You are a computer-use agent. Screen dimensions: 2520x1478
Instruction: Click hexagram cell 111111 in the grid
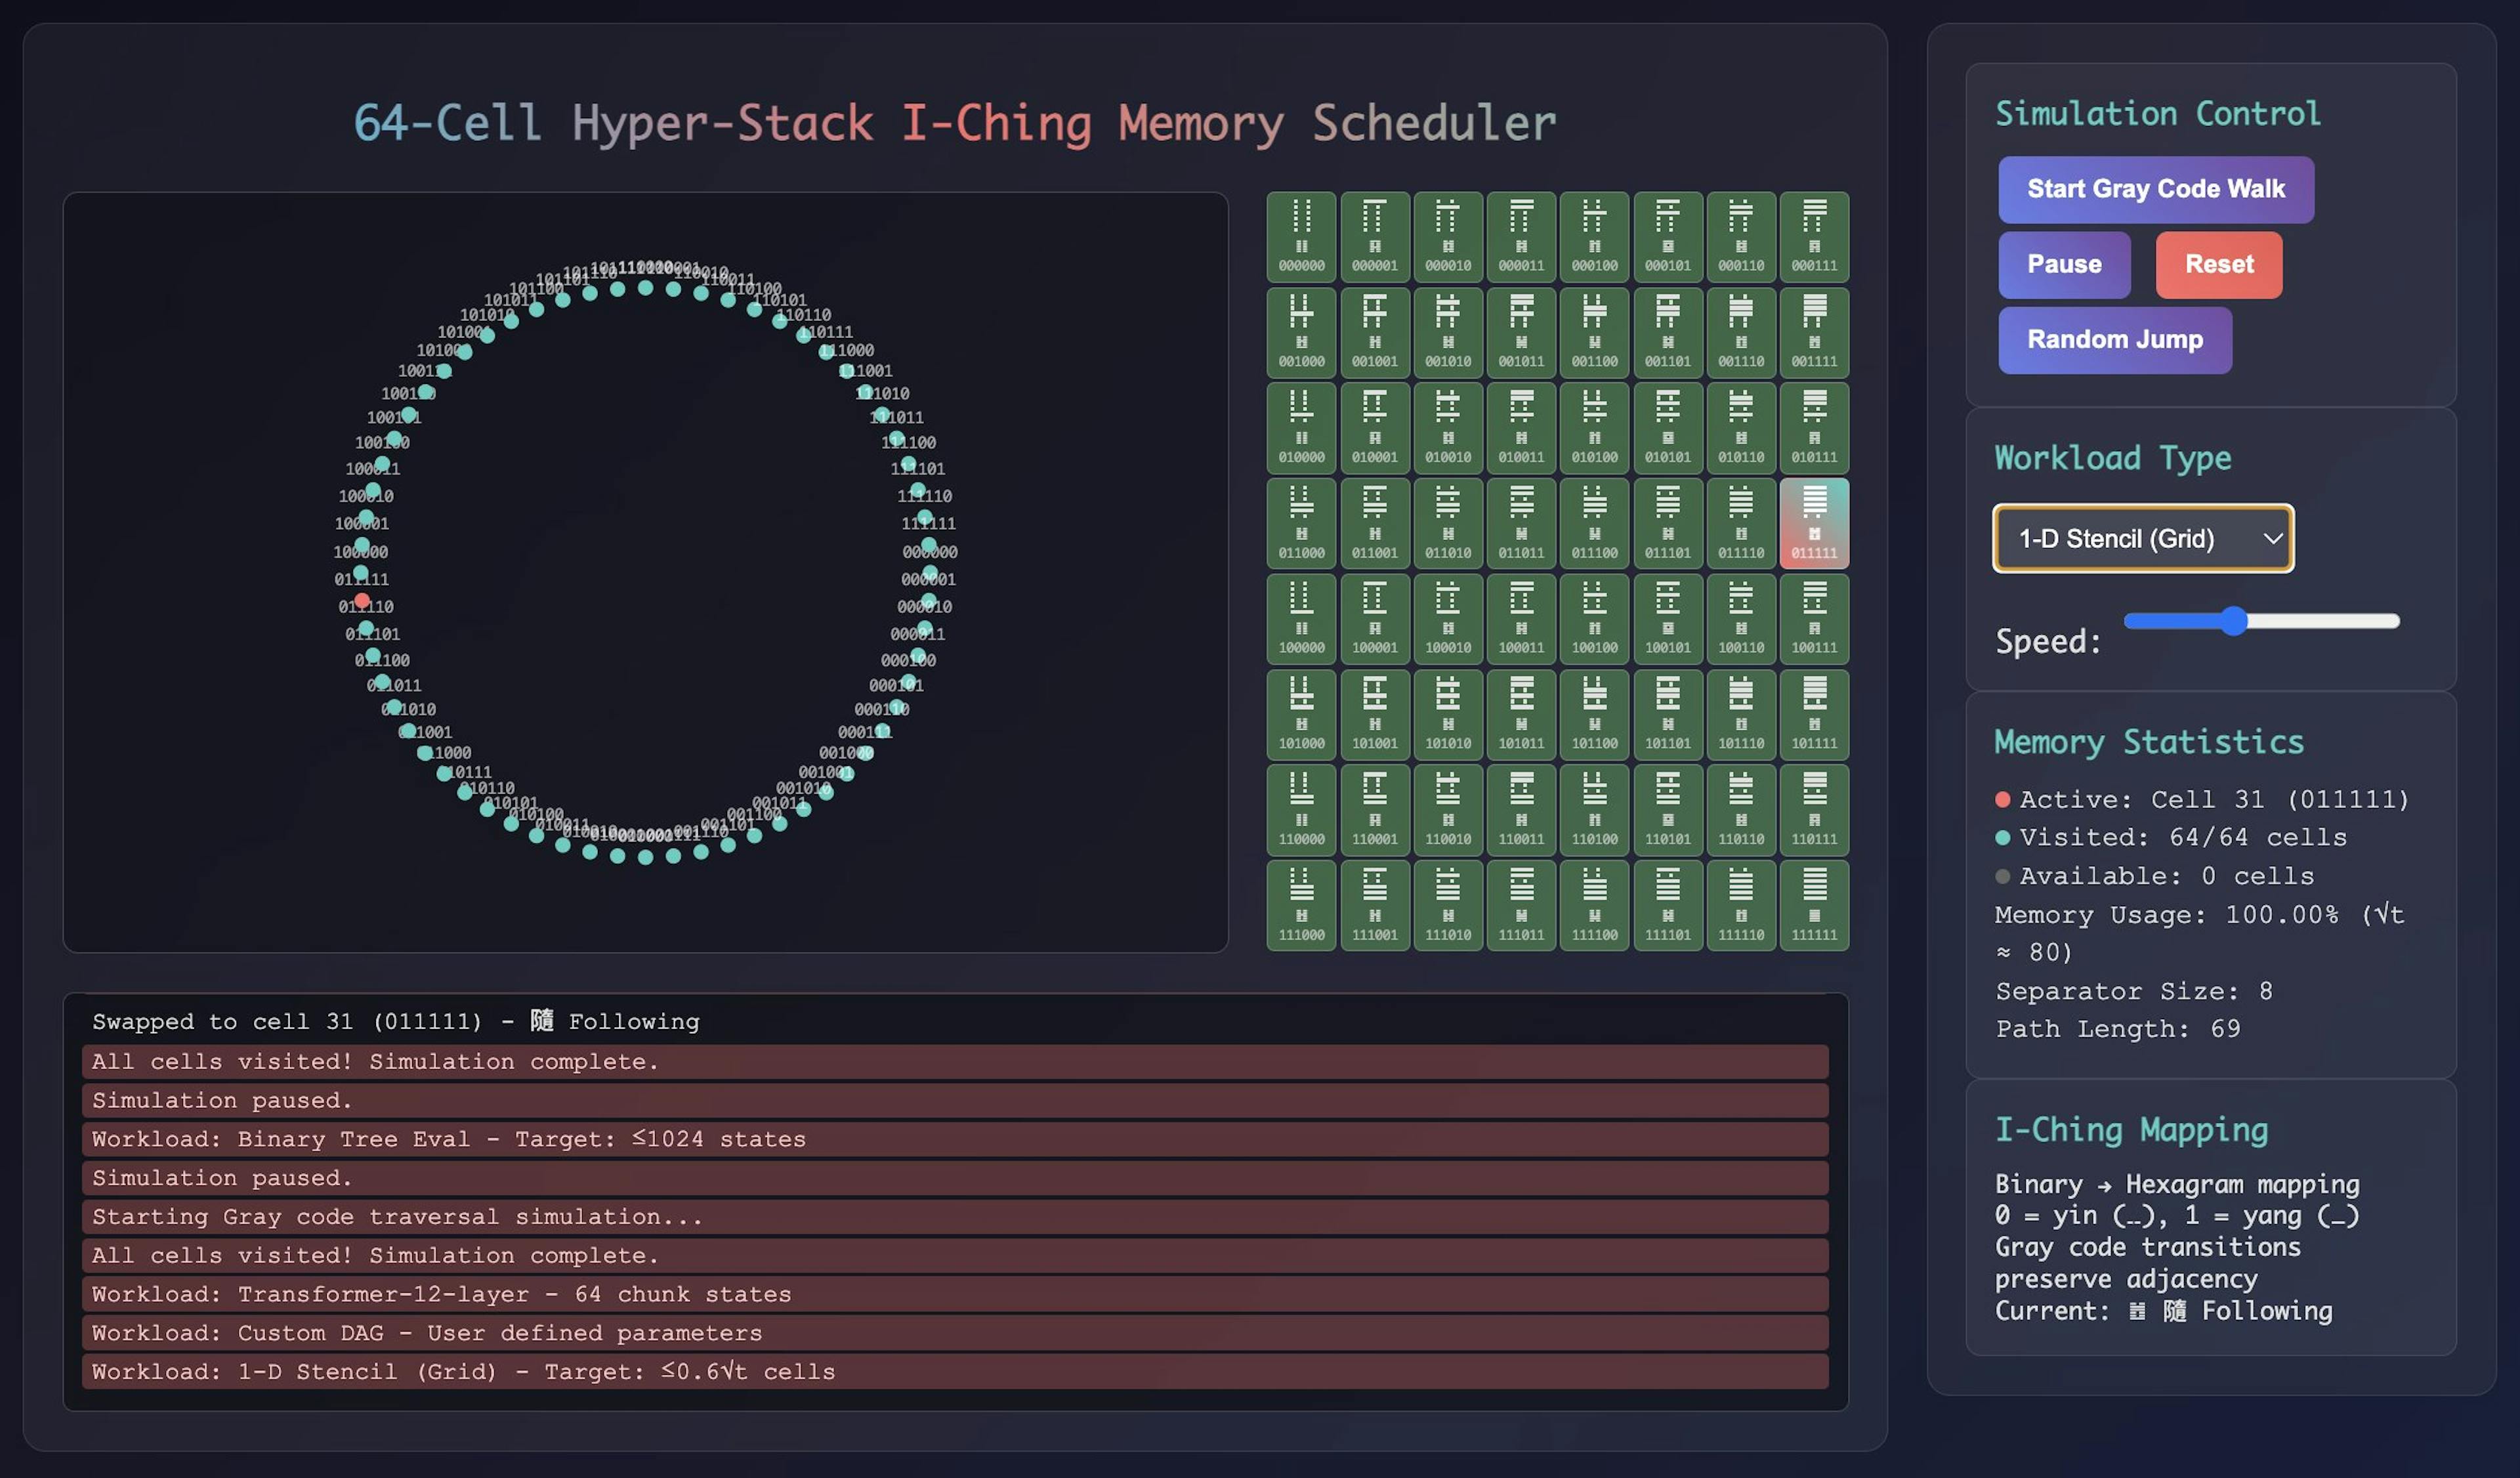tap(1813, 905)
